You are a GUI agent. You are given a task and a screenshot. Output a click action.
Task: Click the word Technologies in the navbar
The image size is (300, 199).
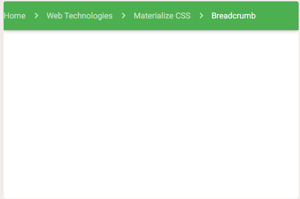[x=89, y=16]
